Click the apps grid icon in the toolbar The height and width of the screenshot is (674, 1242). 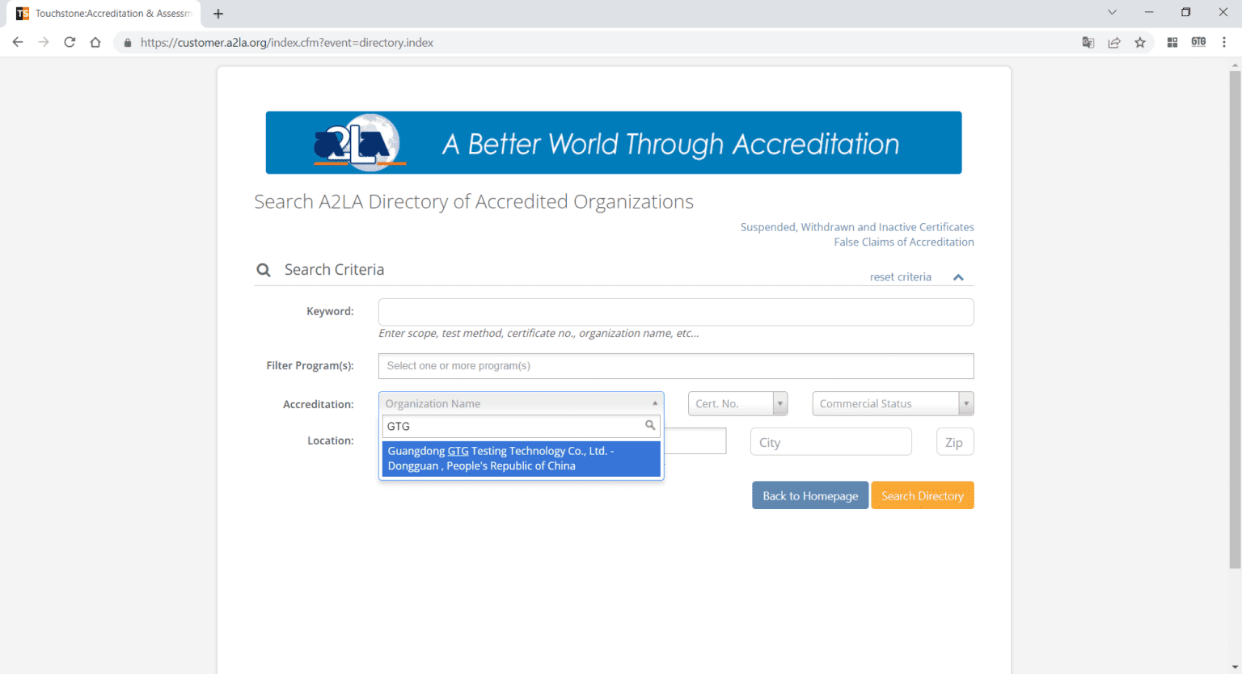click(1172, 42)
